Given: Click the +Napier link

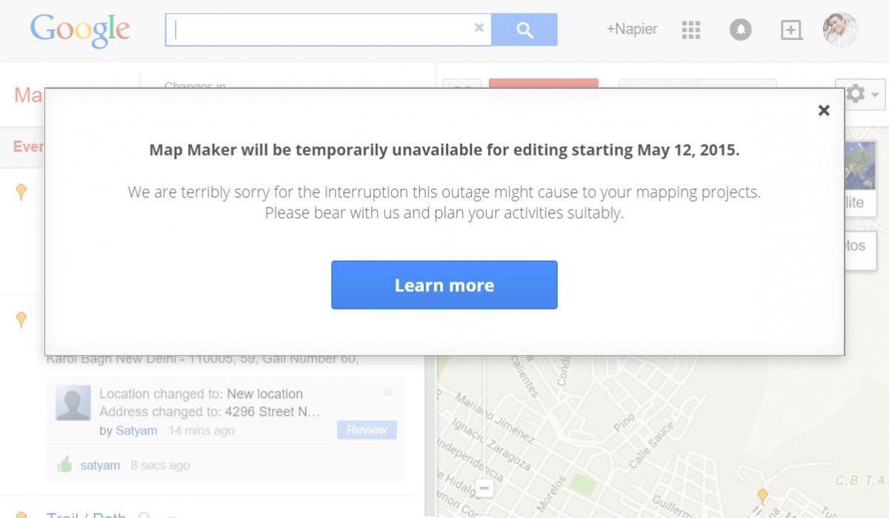Looking at the screenshot, I should (x=632, y=30).
